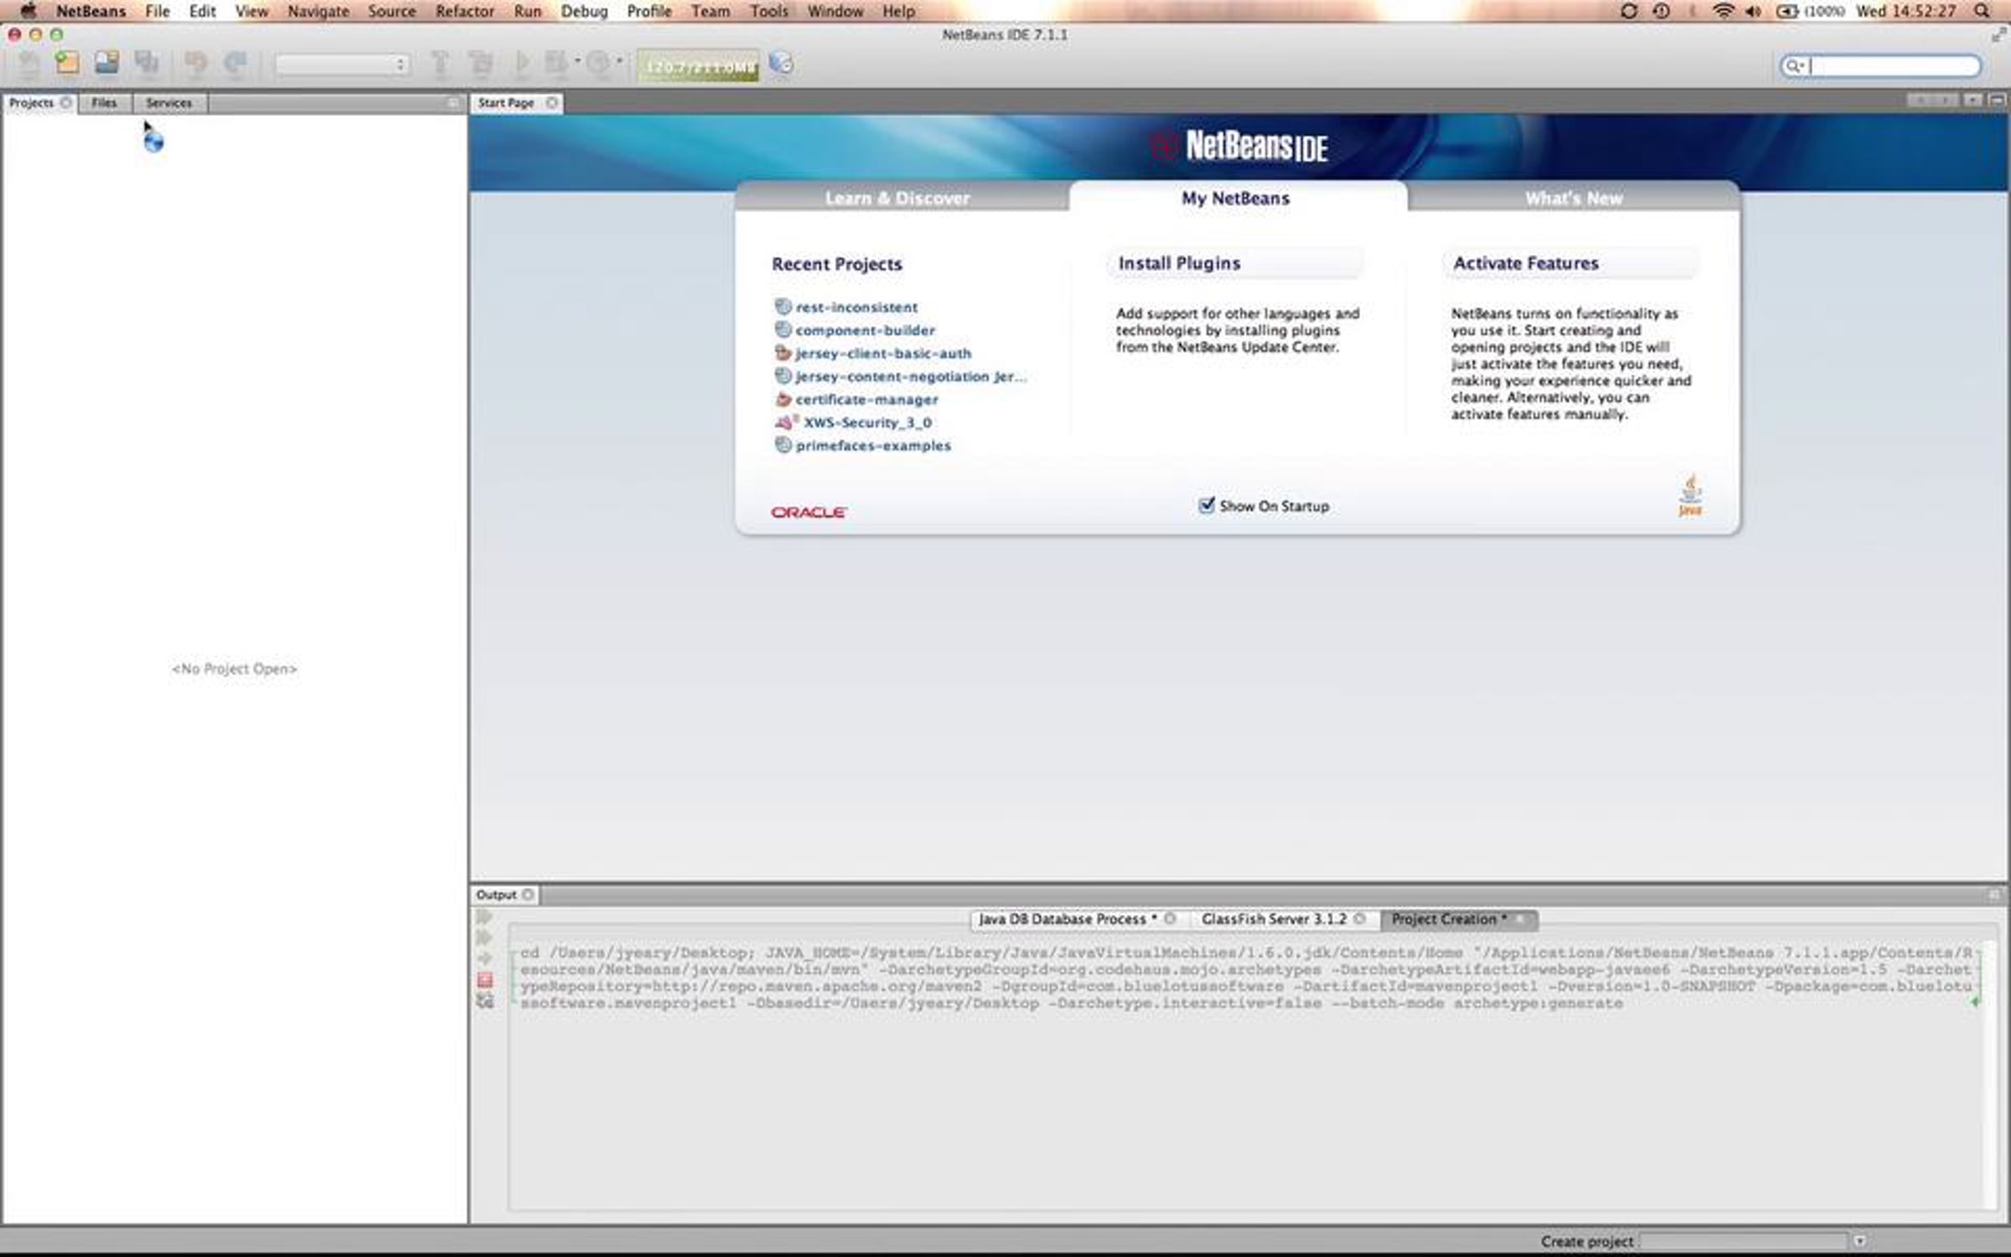The image size is (2011, 1257).
Task: Click the memory usage garbage collection bar
Action: tap(698, 66)
